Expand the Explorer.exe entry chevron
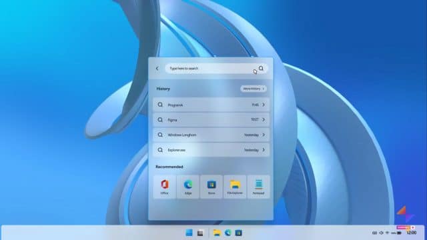Screen dimensions: 427x240 264,150
